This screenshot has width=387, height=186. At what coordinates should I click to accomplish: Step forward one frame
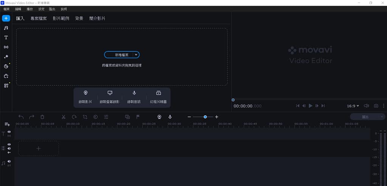317,106
